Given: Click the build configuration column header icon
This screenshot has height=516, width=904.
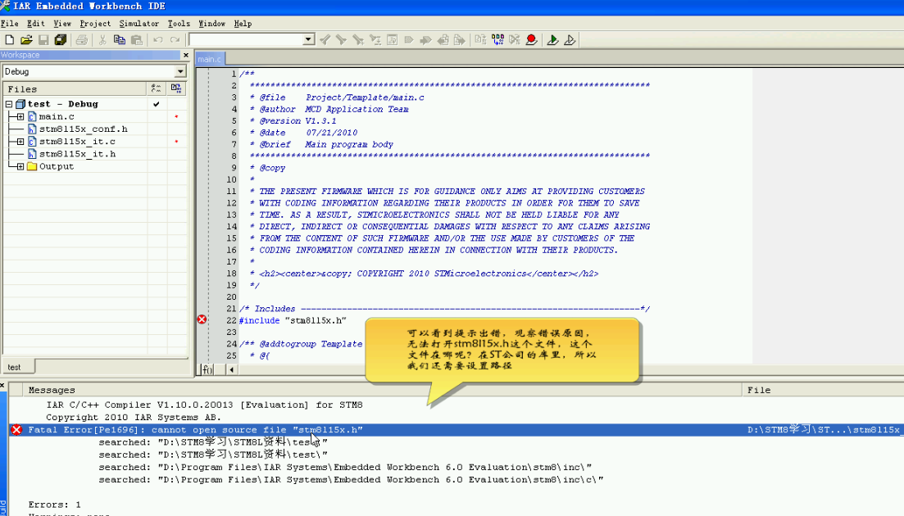Looking at the screenshot, I should 157,88.
